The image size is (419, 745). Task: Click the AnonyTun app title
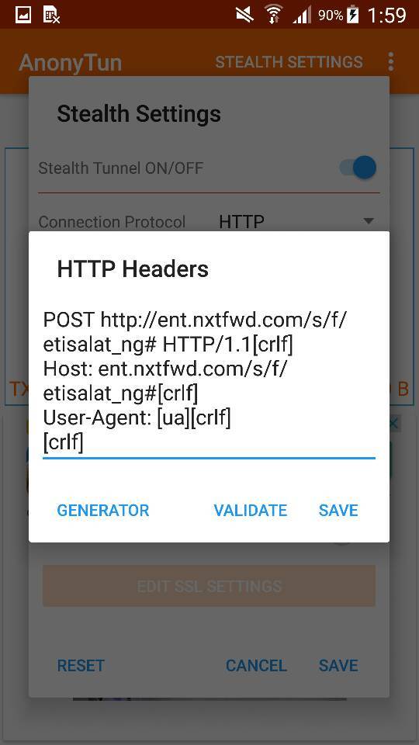(71, 63)
